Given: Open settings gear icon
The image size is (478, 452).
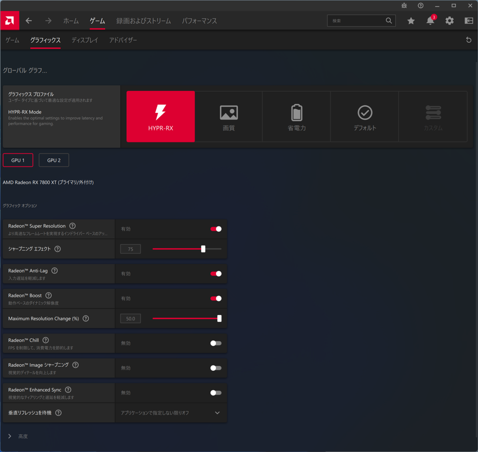Looking at the screenshot, I should [450, 21].
